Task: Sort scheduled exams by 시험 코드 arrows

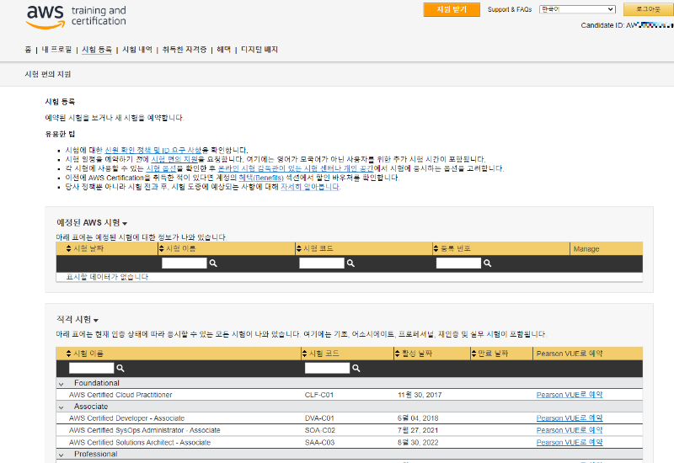Action: point(299,248)
